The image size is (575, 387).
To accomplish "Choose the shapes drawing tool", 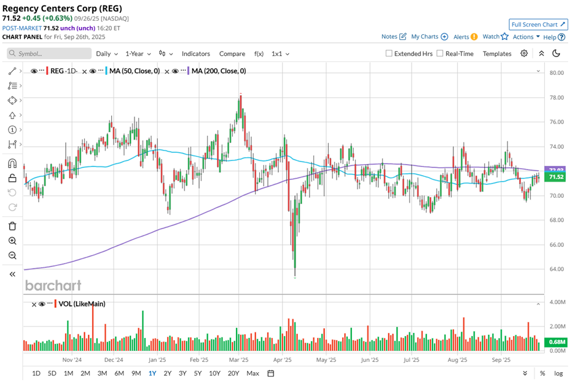I will point(12,101).
